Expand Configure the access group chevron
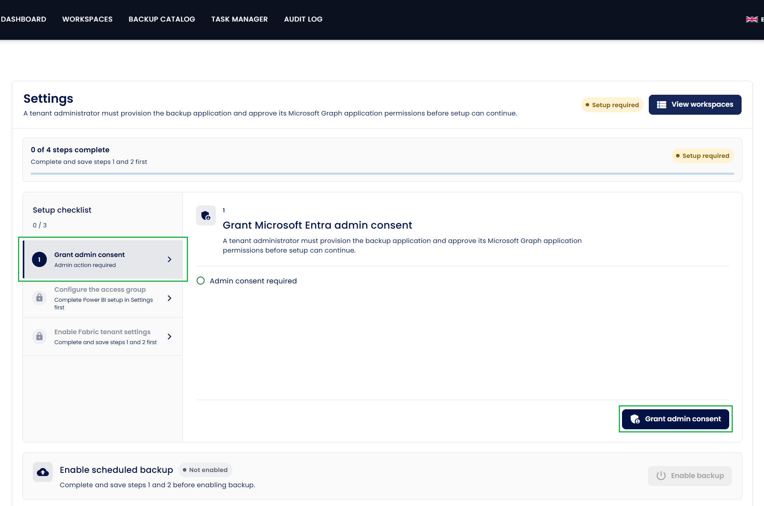Screen dimensions: 764x506 click(170, 298)
